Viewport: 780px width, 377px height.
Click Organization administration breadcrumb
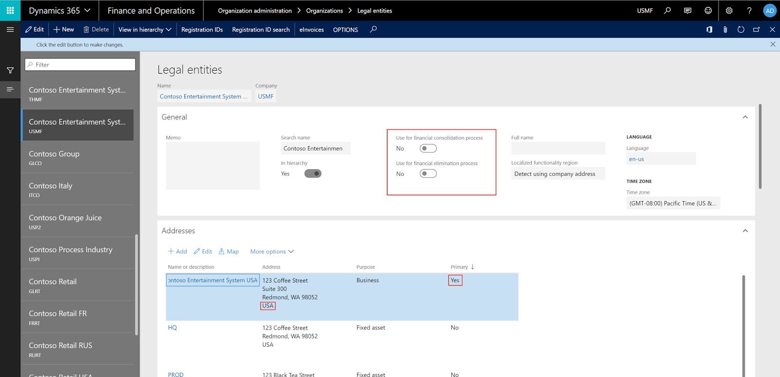pyautogui.click(x=255, y=10)
